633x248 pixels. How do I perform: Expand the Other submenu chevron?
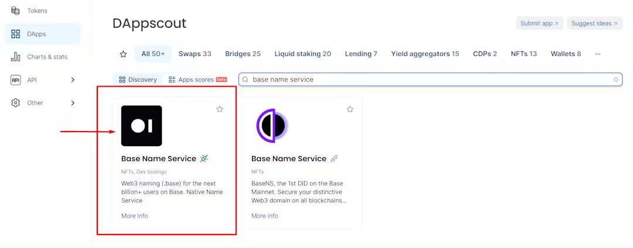click(73, 103)
